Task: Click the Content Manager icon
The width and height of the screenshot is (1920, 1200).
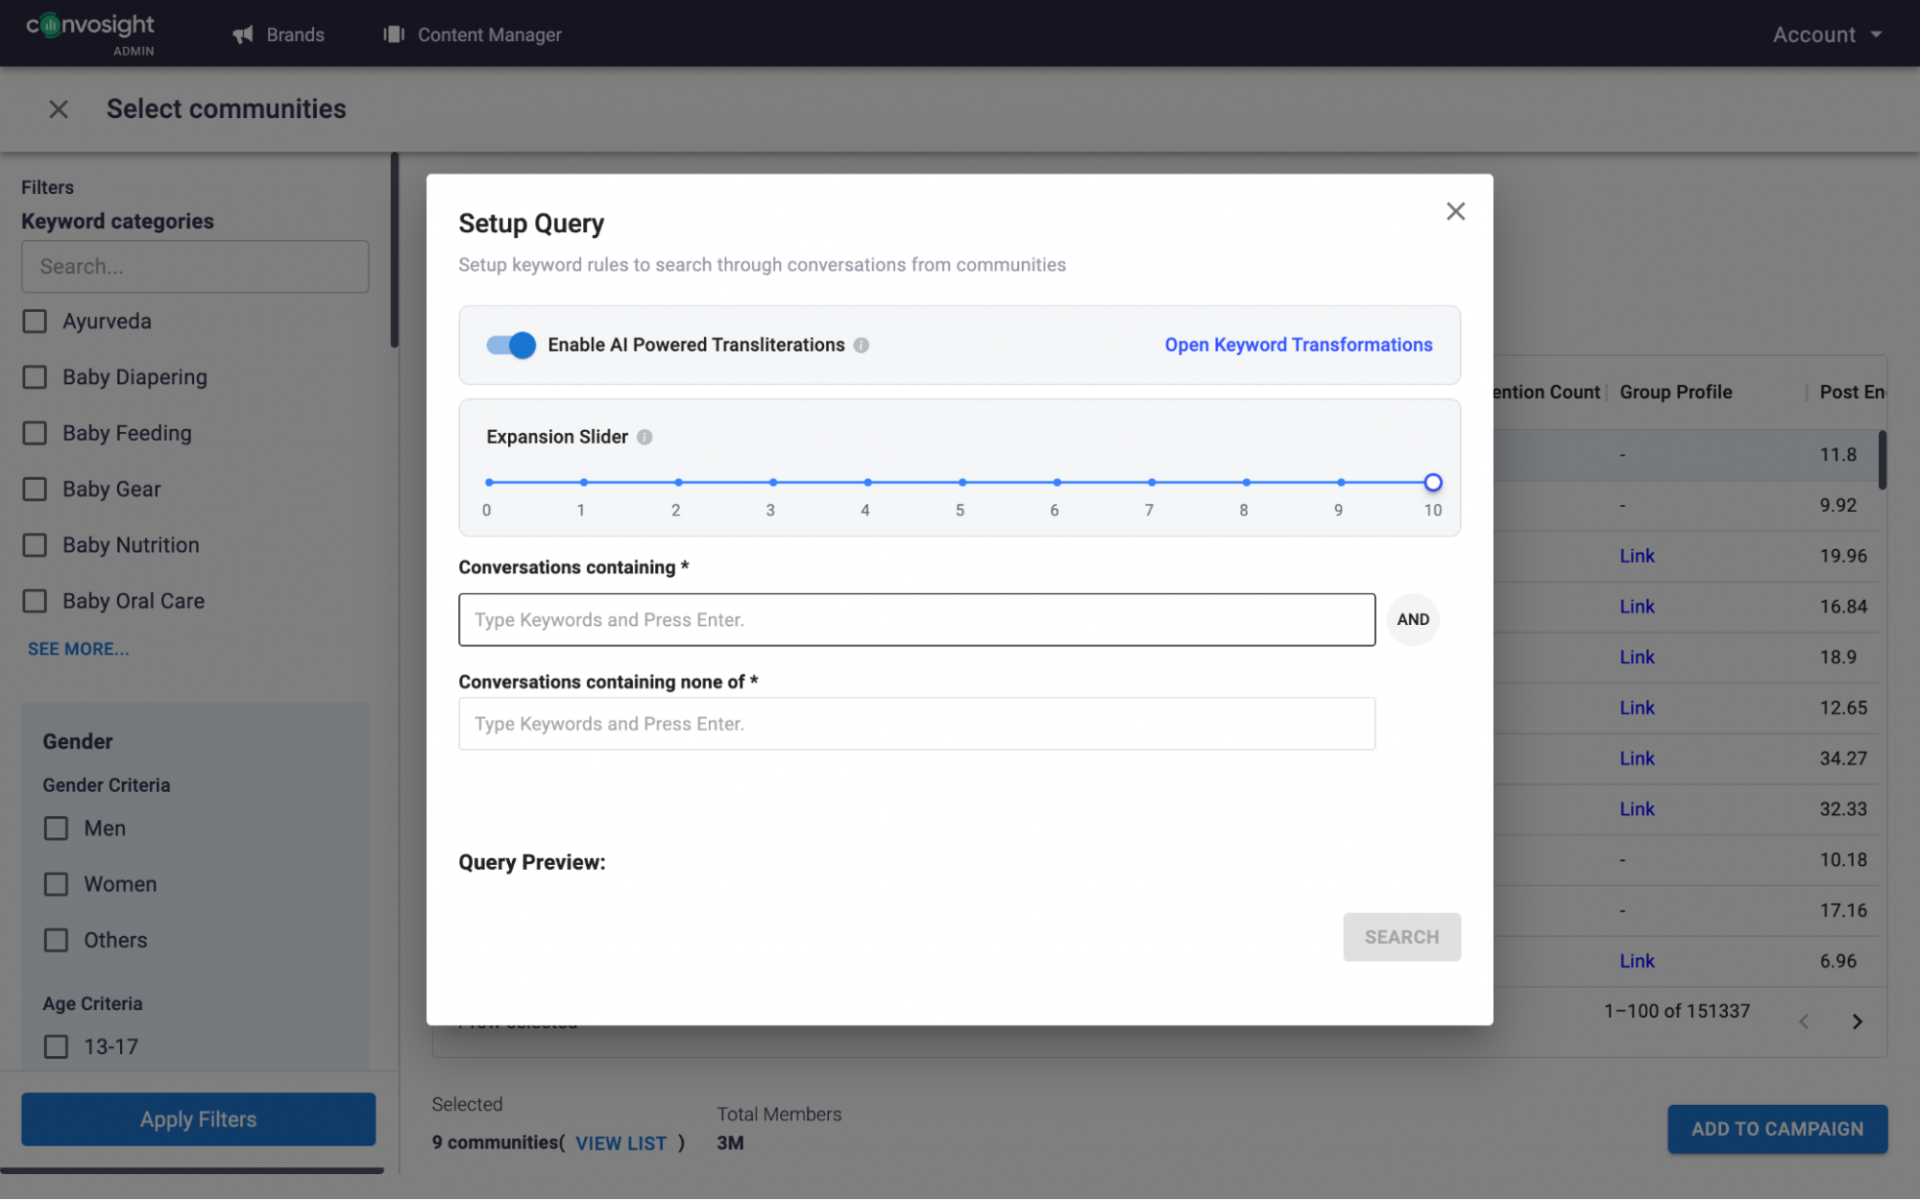Action: (x=394, y=35)
